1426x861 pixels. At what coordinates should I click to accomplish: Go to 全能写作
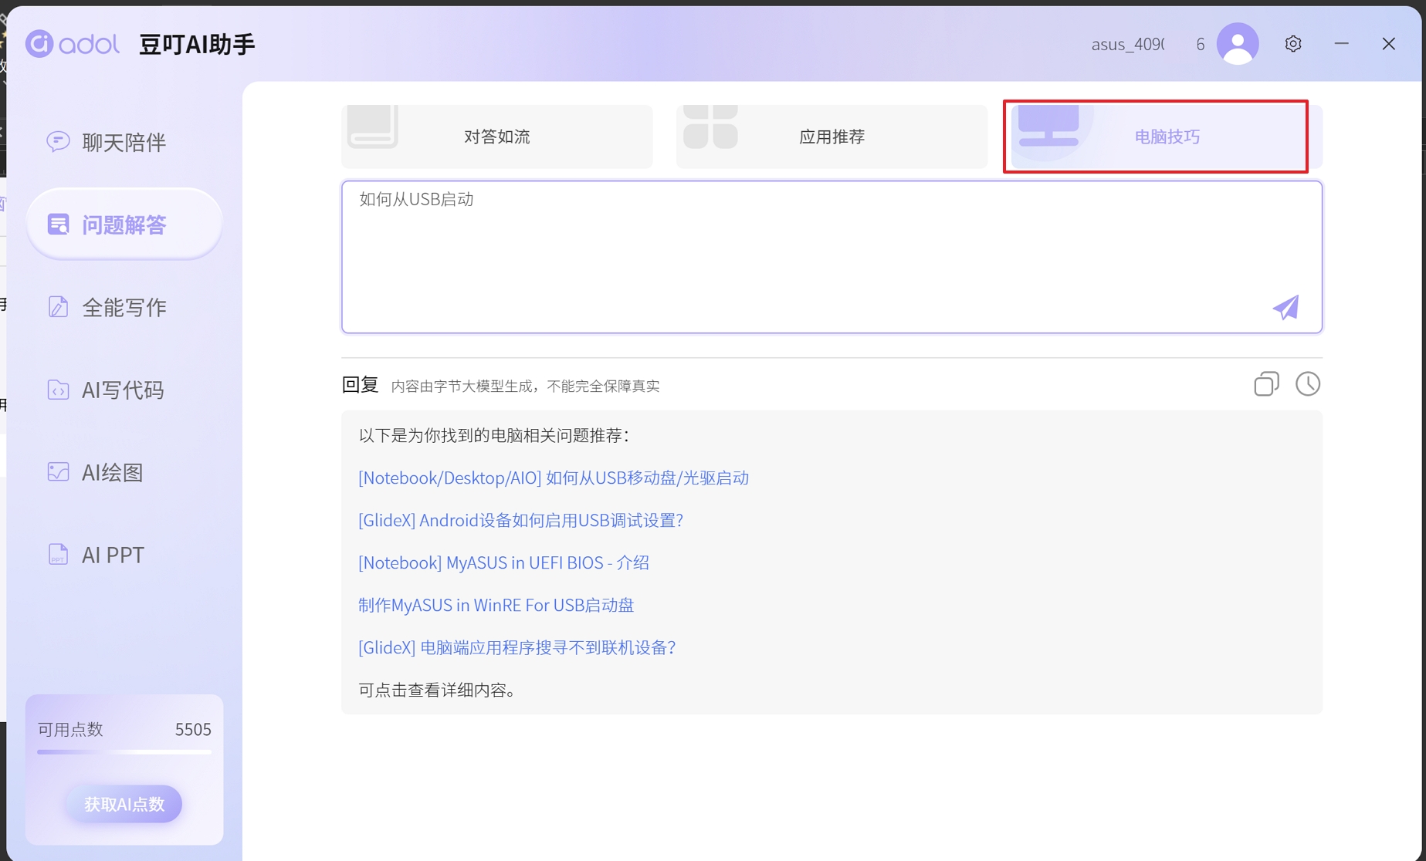pos(124,307)
